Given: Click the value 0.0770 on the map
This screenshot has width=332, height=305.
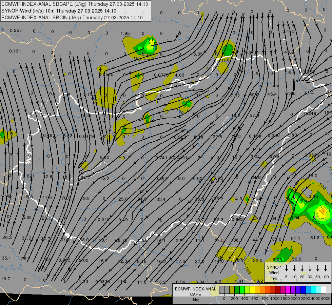Looking at the screenshot, I should point(161,75).
